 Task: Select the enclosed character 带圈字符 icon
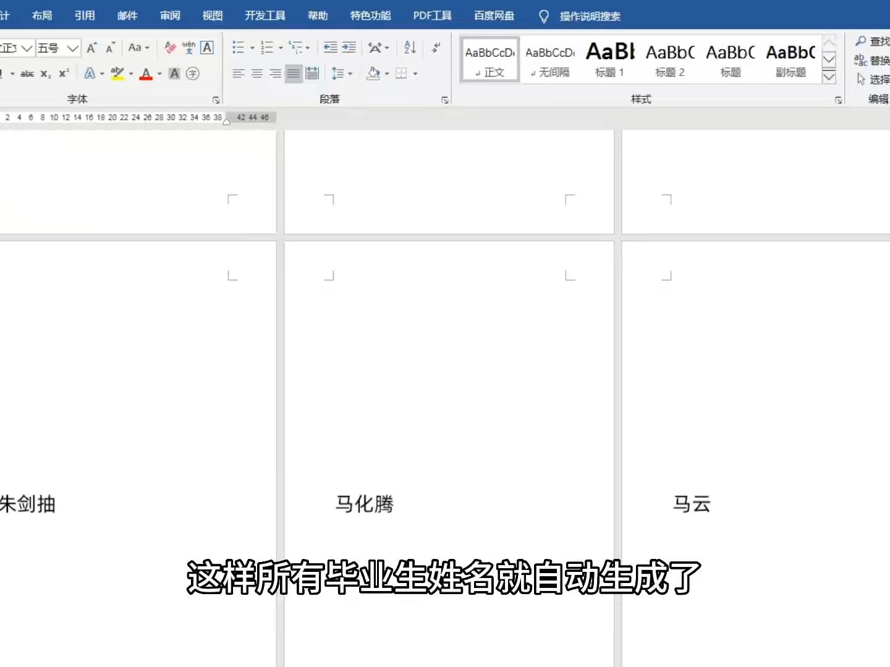click(x=192, y=73)
